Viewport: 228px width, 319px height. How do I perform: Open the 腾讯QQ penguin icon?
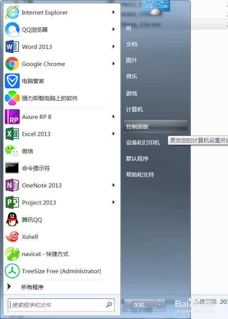pyautogui.click(x=12, y=219)
